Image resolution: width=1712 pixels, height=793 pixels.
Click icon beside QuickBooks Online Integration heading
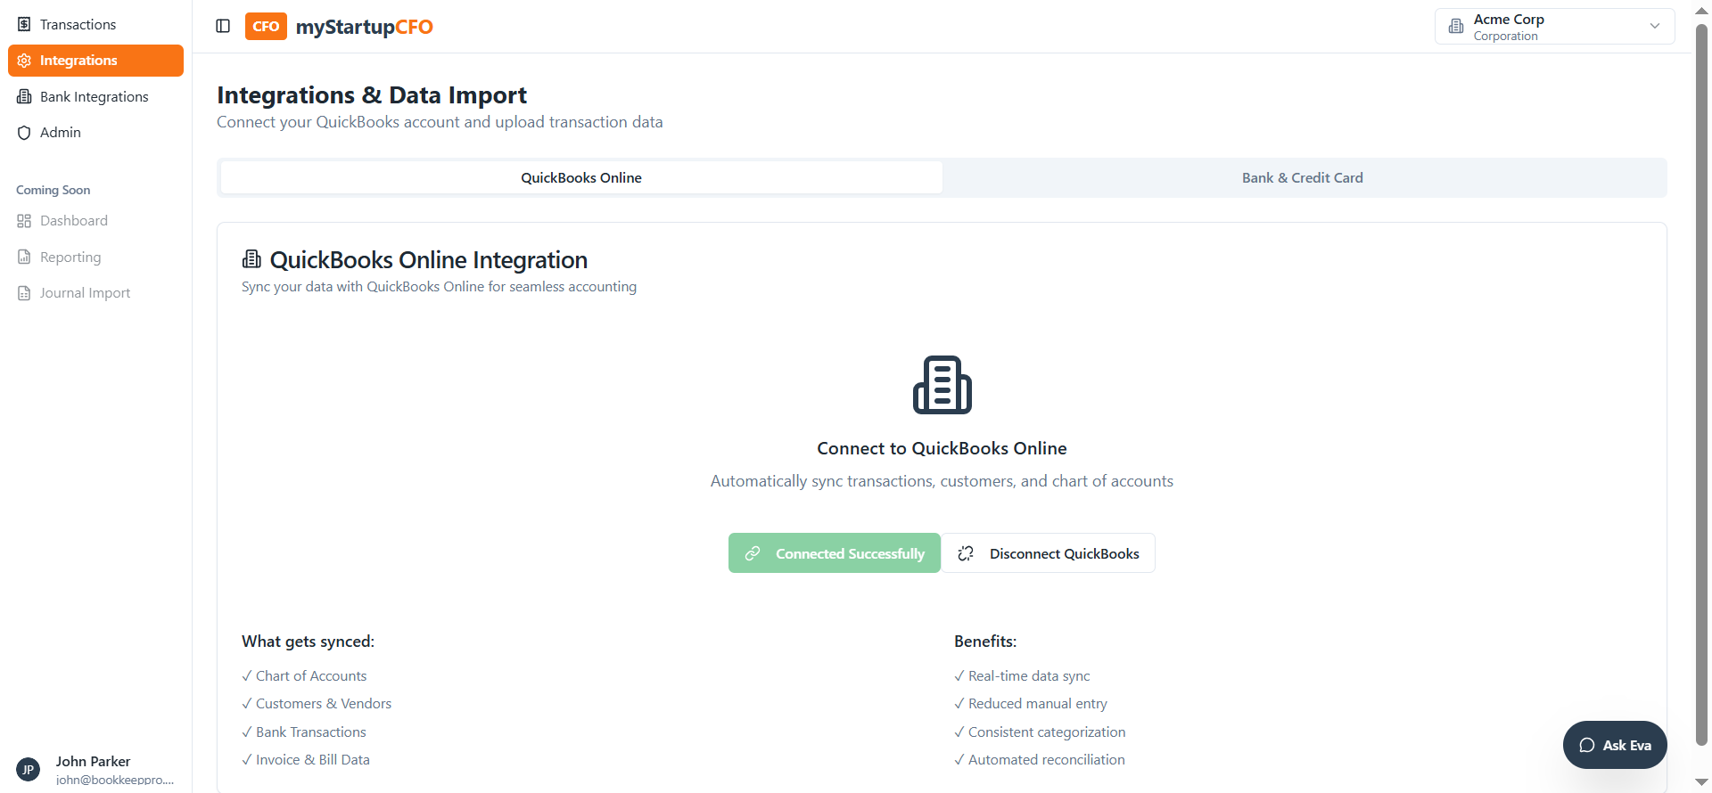point(252,259)
